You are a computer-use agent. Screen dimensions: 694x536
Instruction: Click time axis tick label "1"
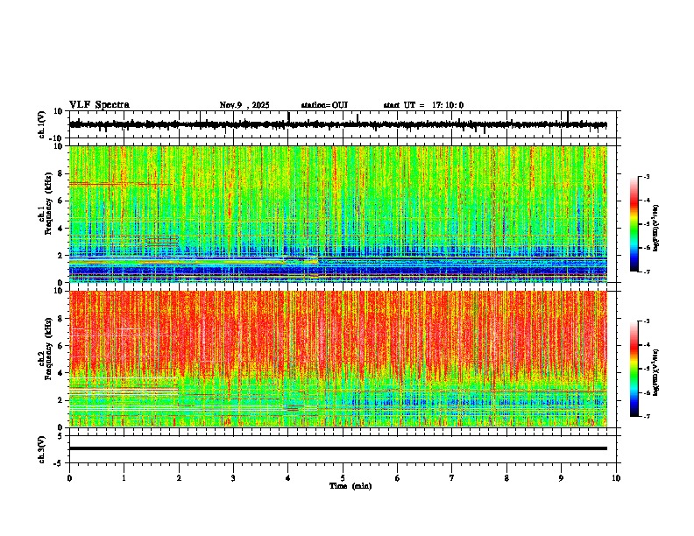click(x=124, y=478)
